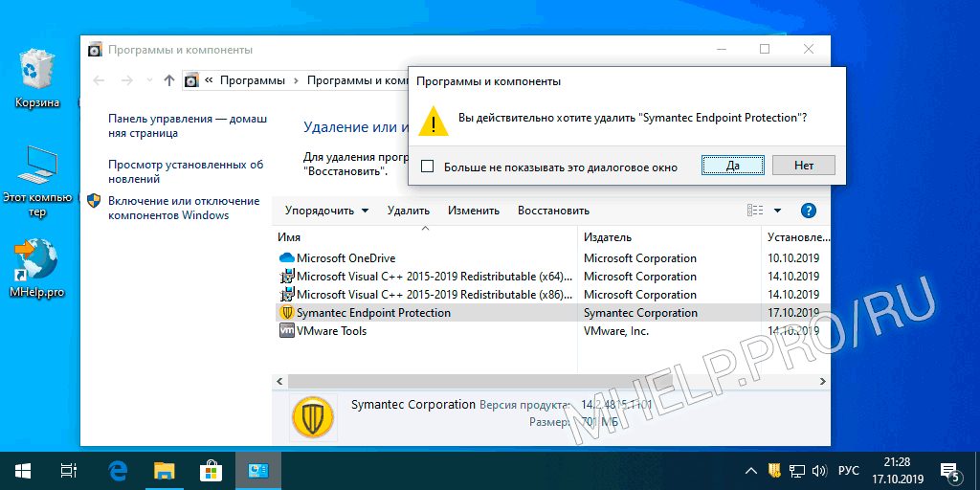Screen dimensions: 980x490
Task: Open clock showing 21:28 17.10.2019
Action: [x=897, y=471]
